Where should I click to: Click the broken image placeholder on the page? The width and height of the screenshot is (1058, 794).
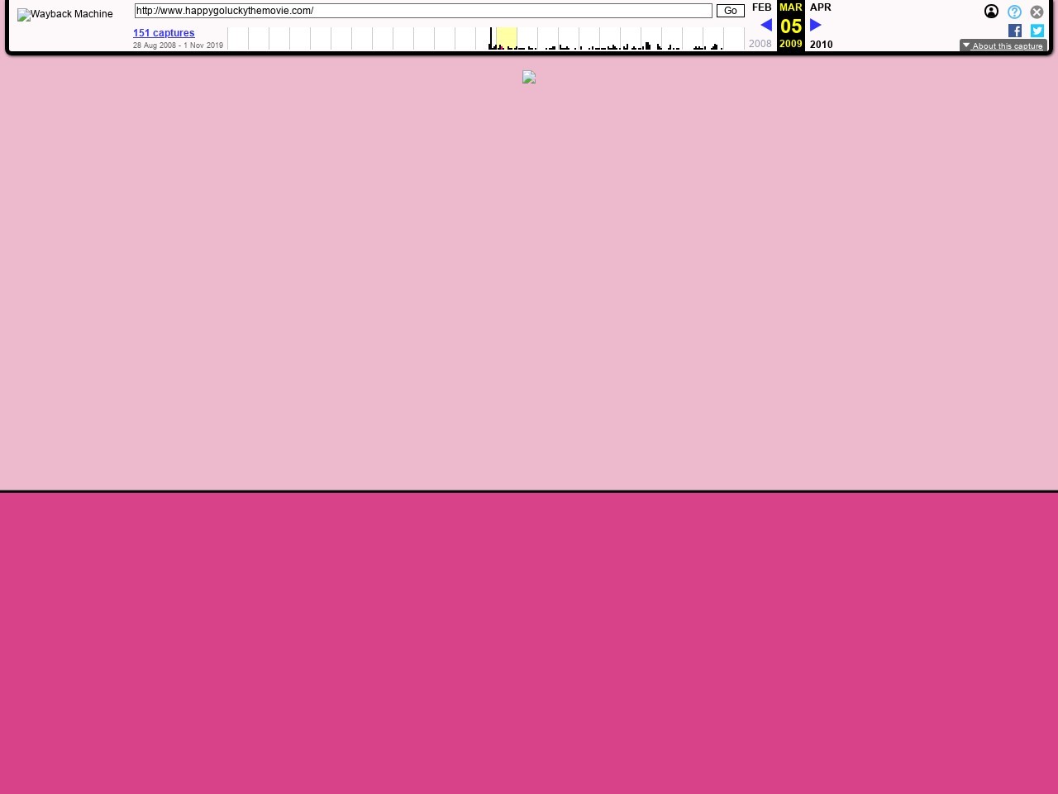click(529, 77)
